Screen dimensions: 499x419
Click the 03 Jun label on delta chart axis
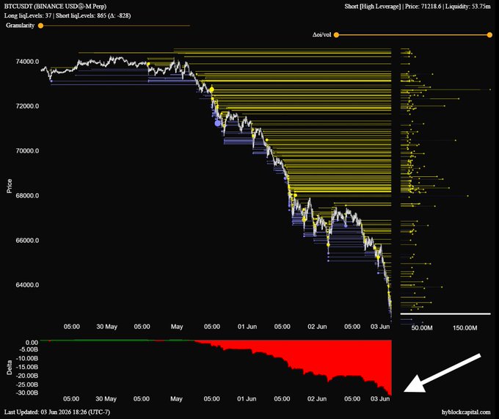click(x=380, y=398)
